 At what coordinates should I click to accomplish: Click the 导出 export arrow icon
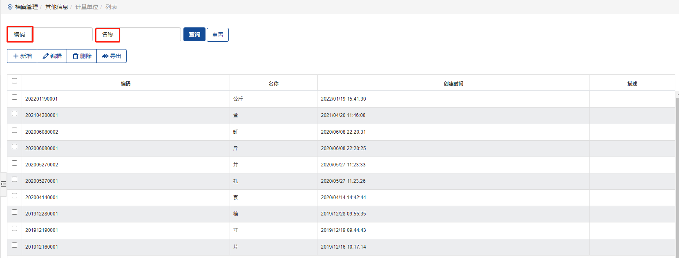coord(105,56)
